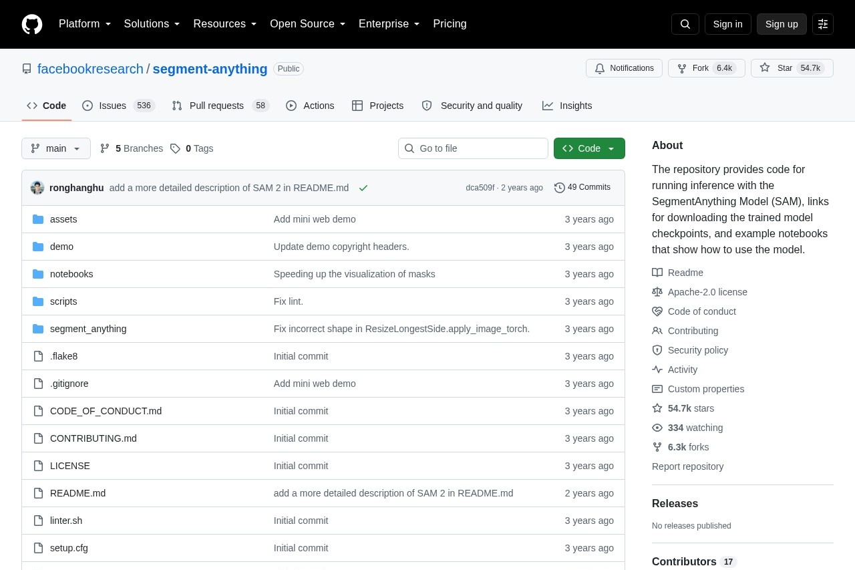Image resolution: width=855 pixels, height=570 pixels.
Task: Expand the Open Source menu
Action: coord(308,24)
